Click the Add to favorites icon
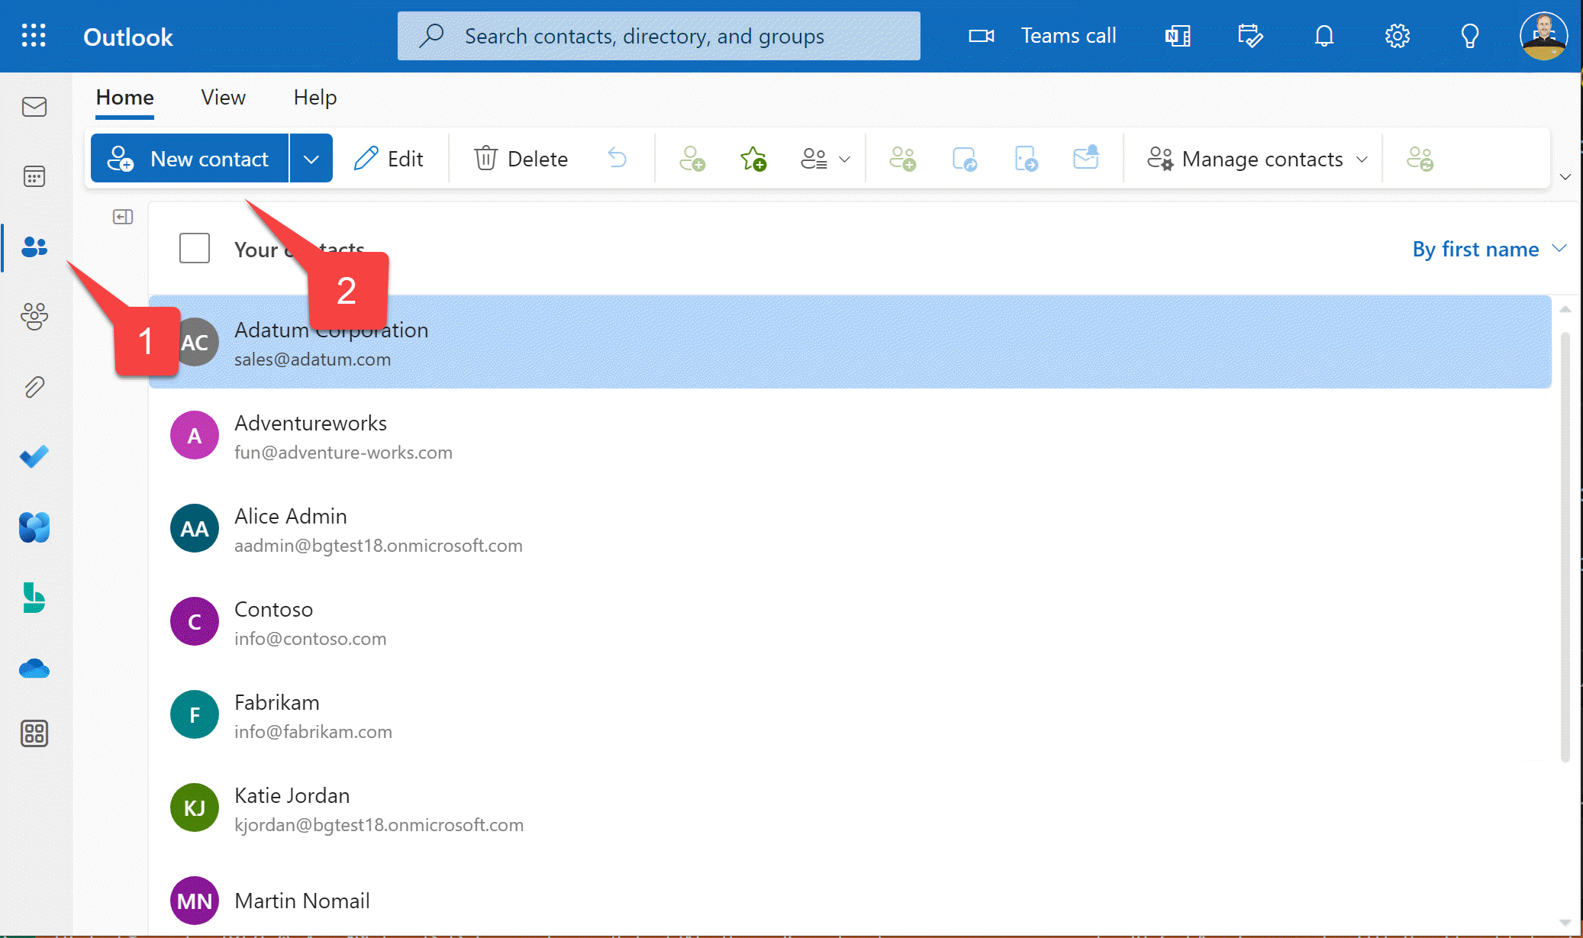This screenshot has height=938, width=1583. pyautogui.click(x=753, y=159)
